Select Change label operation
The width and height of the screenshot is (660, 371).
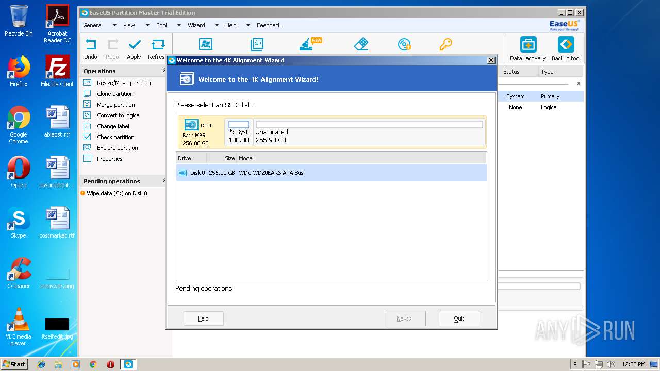click(113, 126)
